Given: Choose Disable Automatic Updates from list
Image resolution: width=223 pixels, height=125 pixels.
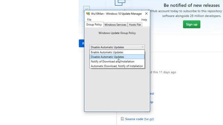Looking at the screenshot, I should tap(117, 57).
